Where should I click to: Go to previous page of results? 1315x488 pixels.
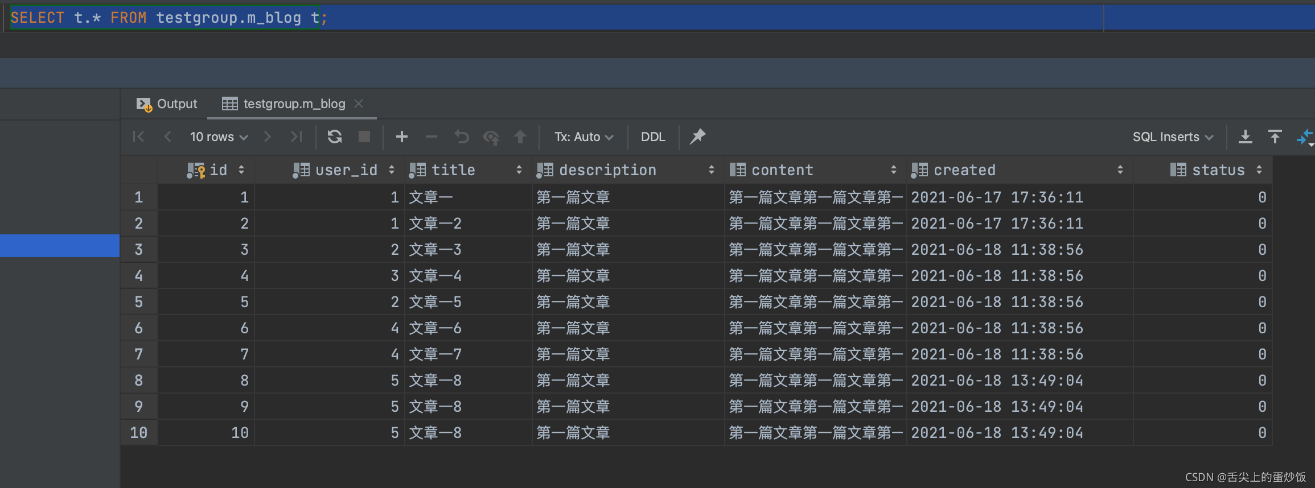167,137
